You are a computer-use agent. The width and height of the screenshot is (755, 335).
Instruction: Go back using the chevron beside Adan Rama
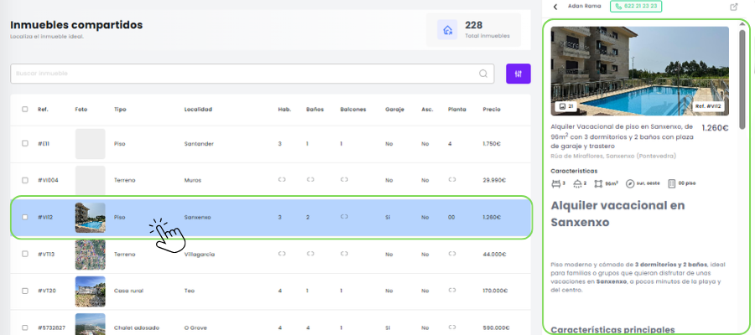(x=555, y=7)
